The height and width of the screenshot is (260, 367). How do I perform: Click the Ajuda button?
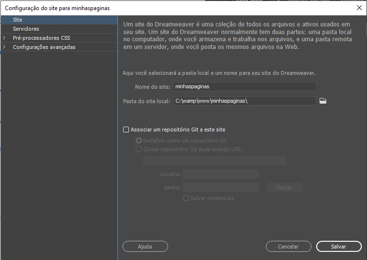[145, 247]
